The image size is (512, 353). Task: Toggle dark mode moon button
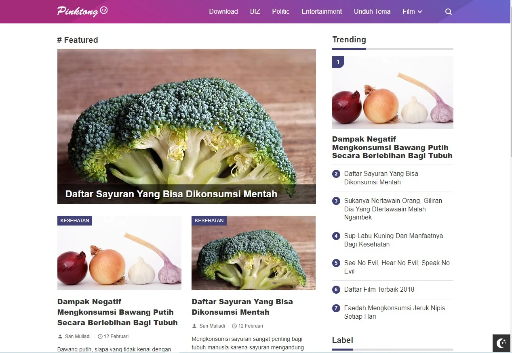coord(501,343)
